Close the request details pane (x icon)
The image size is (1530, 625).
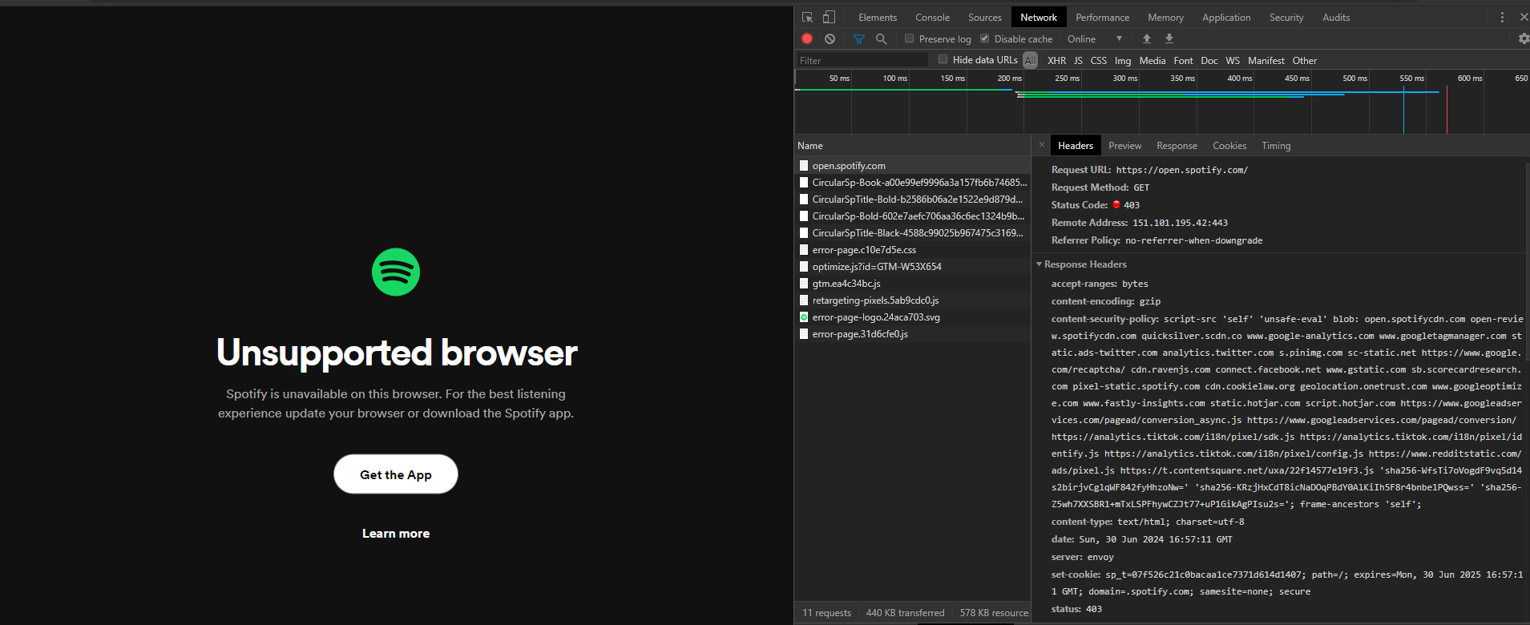[1041, 145]
